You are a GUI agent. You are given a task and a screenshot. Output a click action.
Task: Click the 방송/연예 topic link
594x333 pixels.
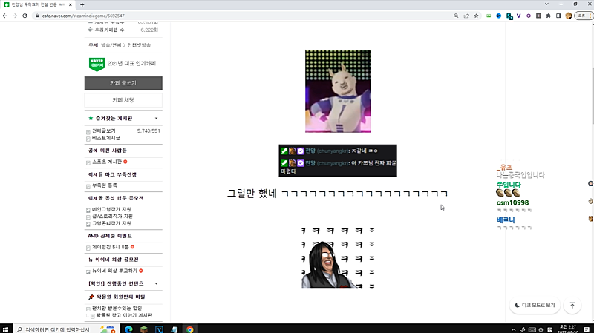111,45
